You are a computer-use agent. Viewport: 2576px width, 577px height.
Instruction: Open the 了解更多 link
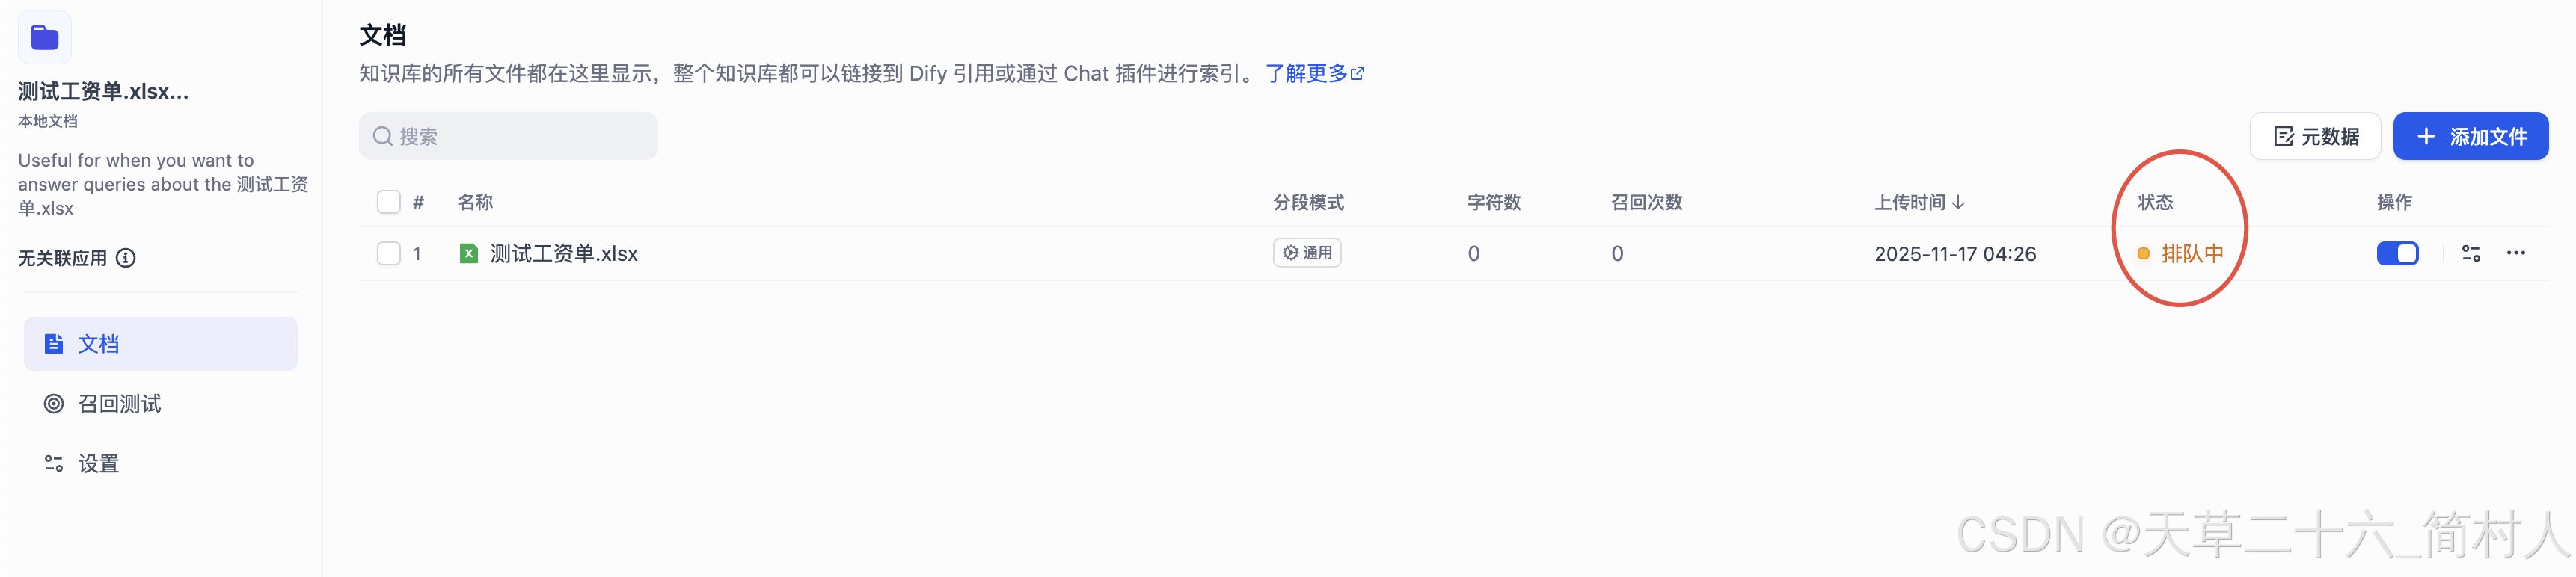(x=1308, y=72)
